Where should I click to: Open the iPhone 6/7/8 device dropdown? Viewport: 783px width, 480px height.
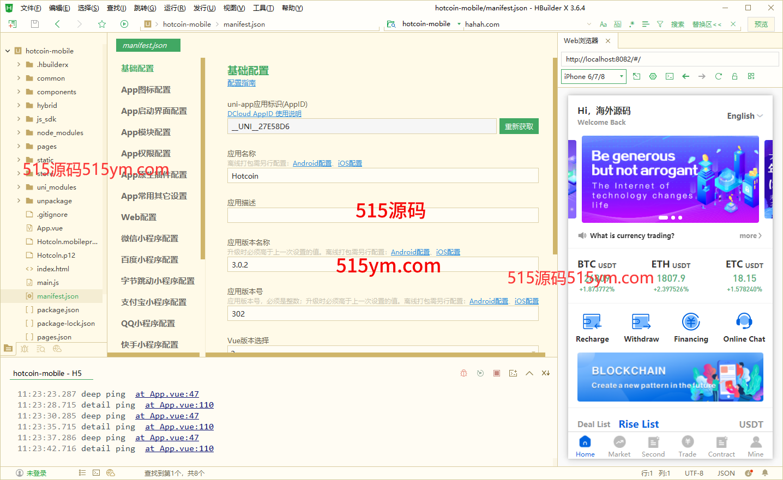pyautogui.click(x=593, y=77)
